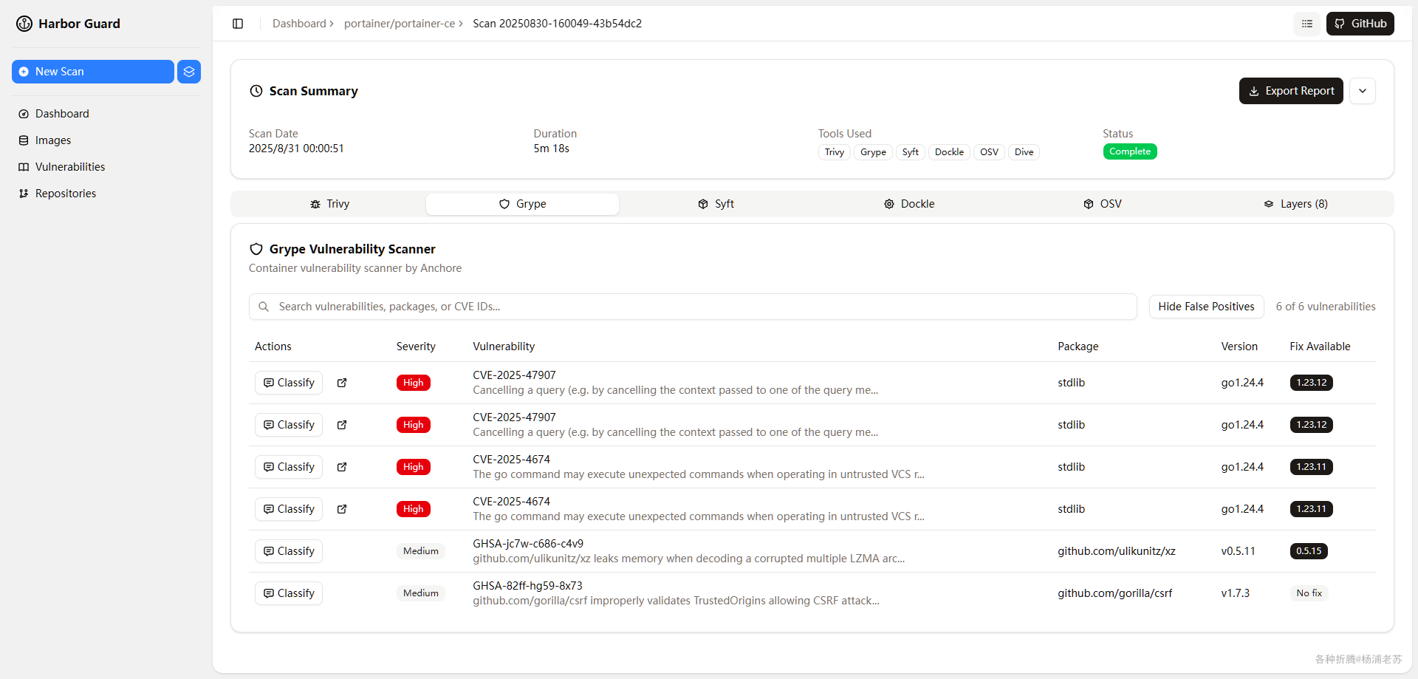The height and width of the screenshot is (679, 1418).
Task: Click the search magnifier icon
Action: (264, 307)
